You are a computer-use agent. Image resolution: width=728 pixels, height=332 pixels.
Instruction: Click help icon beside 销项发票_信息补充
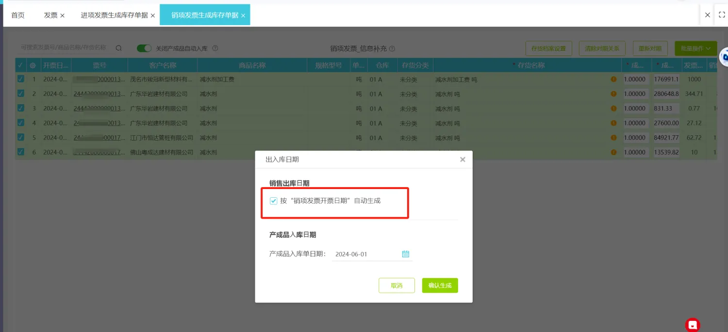[x=392, y=49]
